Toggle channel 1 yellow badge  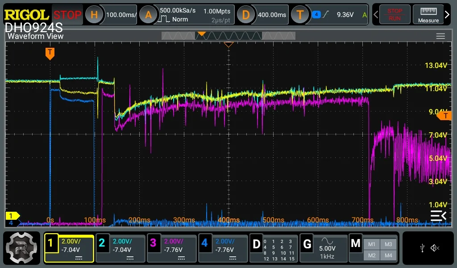(50, 243)
